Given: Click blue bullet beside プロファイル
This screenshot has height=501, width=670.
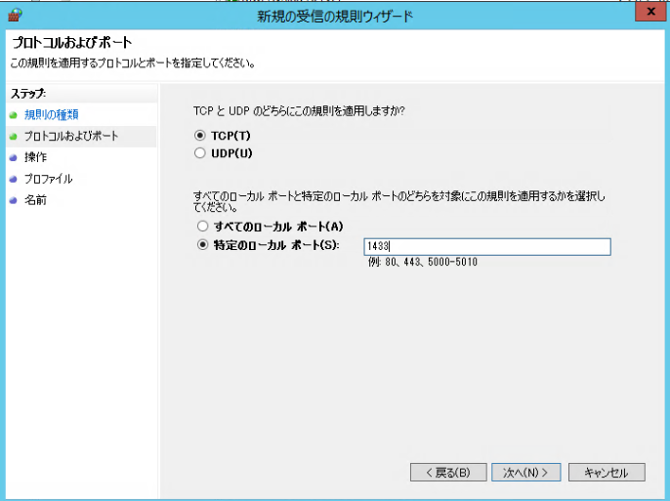Looking at the screenshot, I should pyautogui.click(x=14, y=179).
